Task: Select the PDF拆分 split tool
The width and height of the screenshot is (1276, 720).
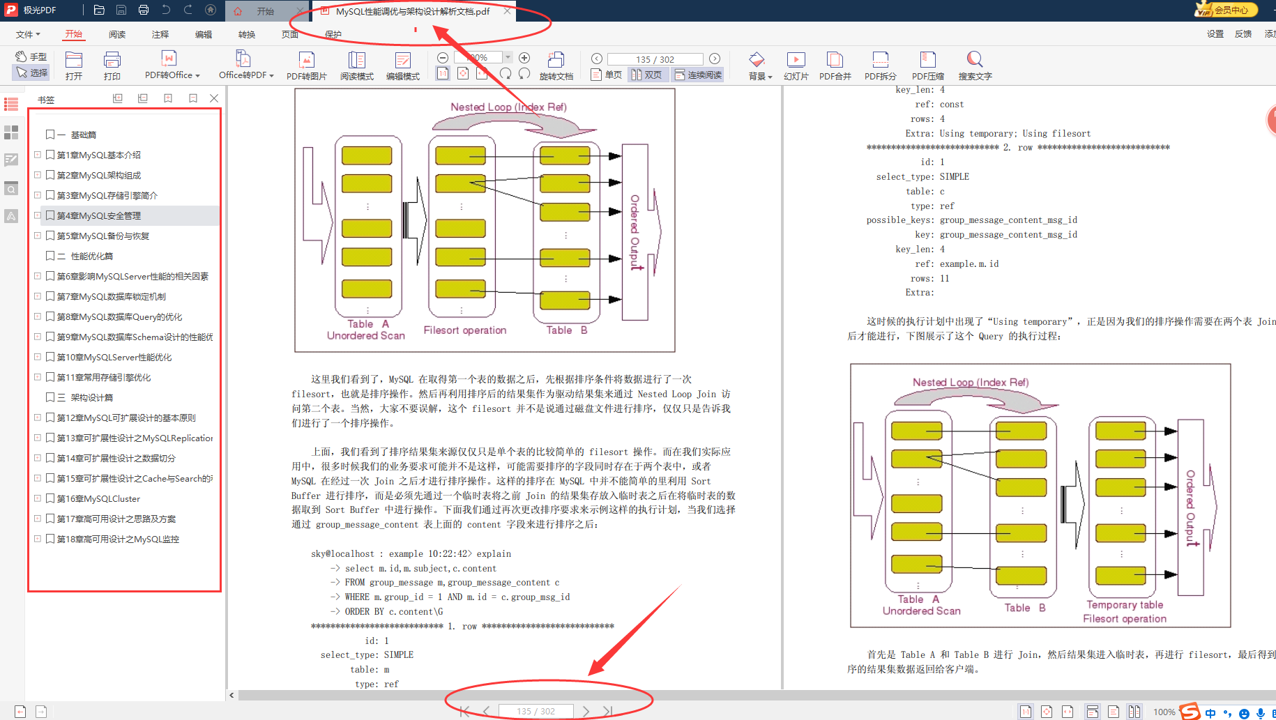Action: (x=880, y=66)
